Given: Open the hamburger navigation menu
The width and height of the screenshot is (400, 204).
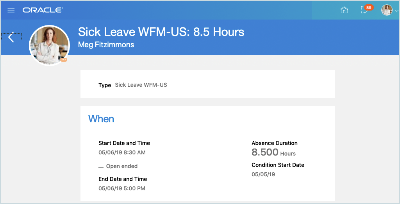Looking at the screenshot, I should tap(11, 10).
